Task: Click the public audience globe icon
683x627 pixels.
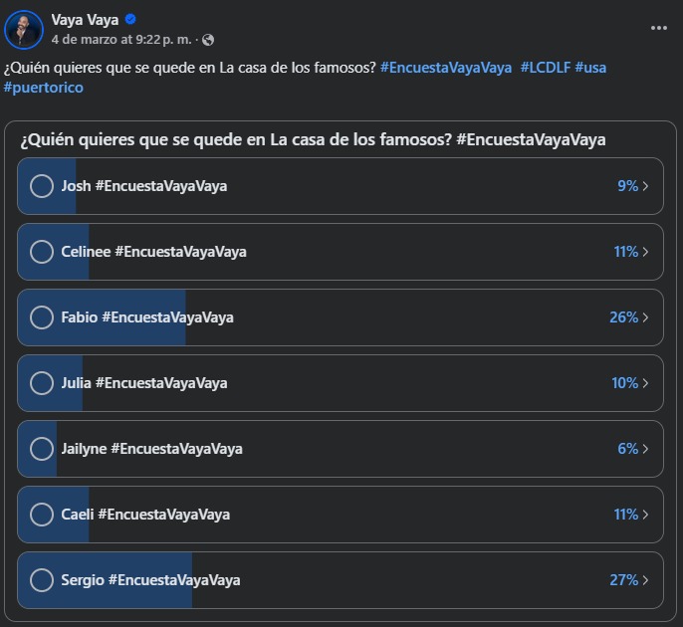Action: click(x=208, y=40)
